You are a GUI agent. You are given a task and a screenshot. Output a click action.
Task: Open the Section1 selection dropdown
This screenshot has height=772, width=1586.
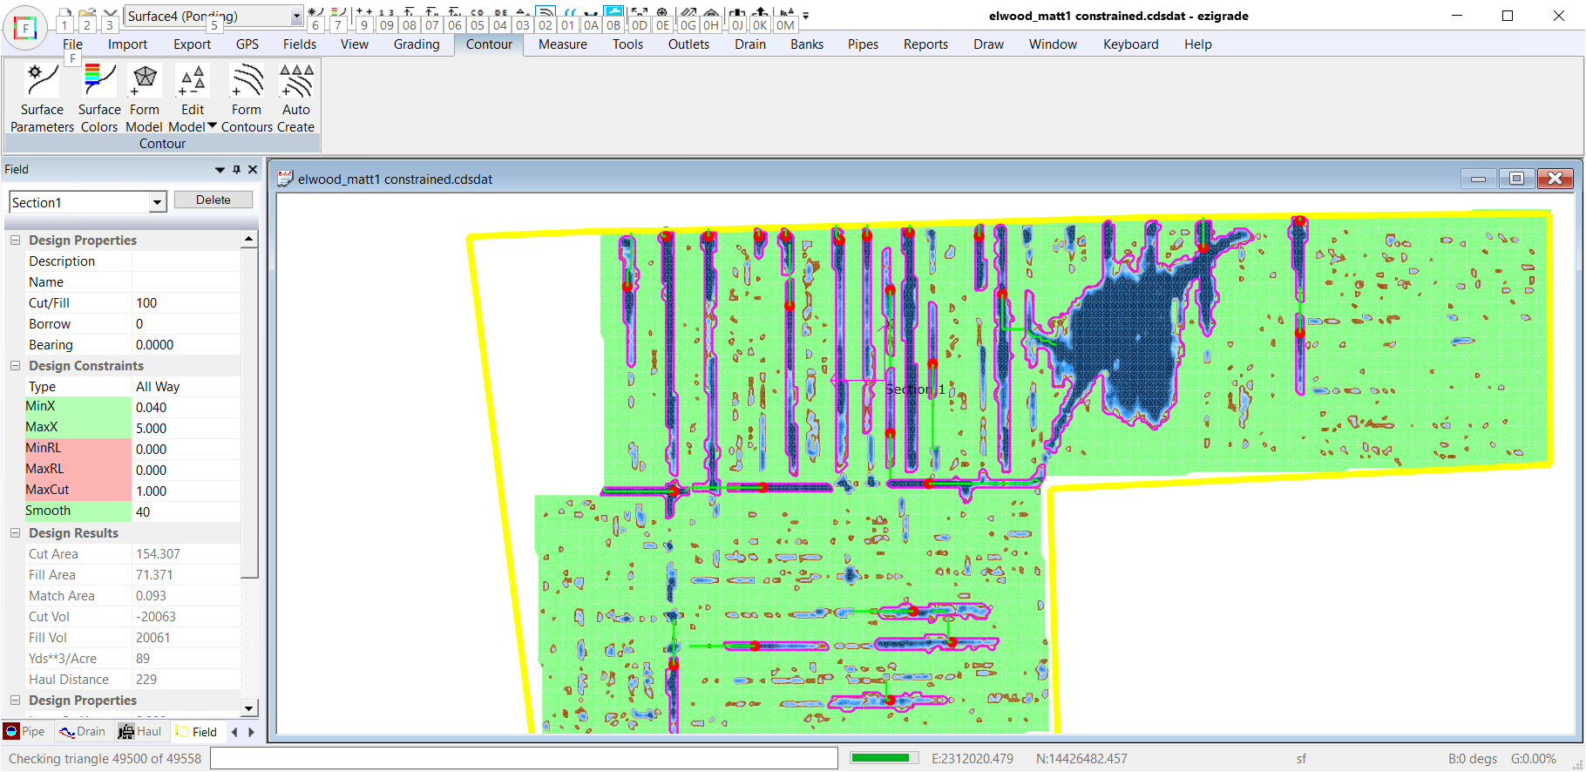pos(157,203)
